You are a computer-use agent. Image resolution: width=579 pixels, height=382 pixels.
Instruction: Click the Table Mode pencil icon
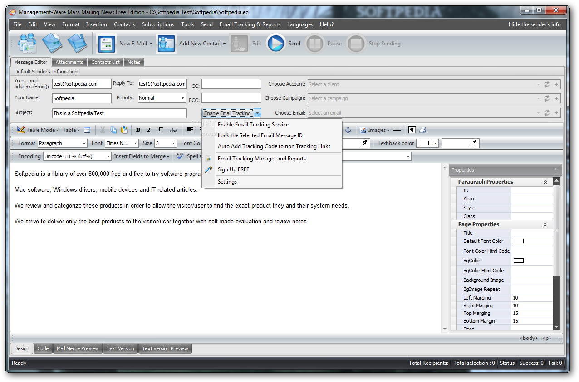click(21, 130)
